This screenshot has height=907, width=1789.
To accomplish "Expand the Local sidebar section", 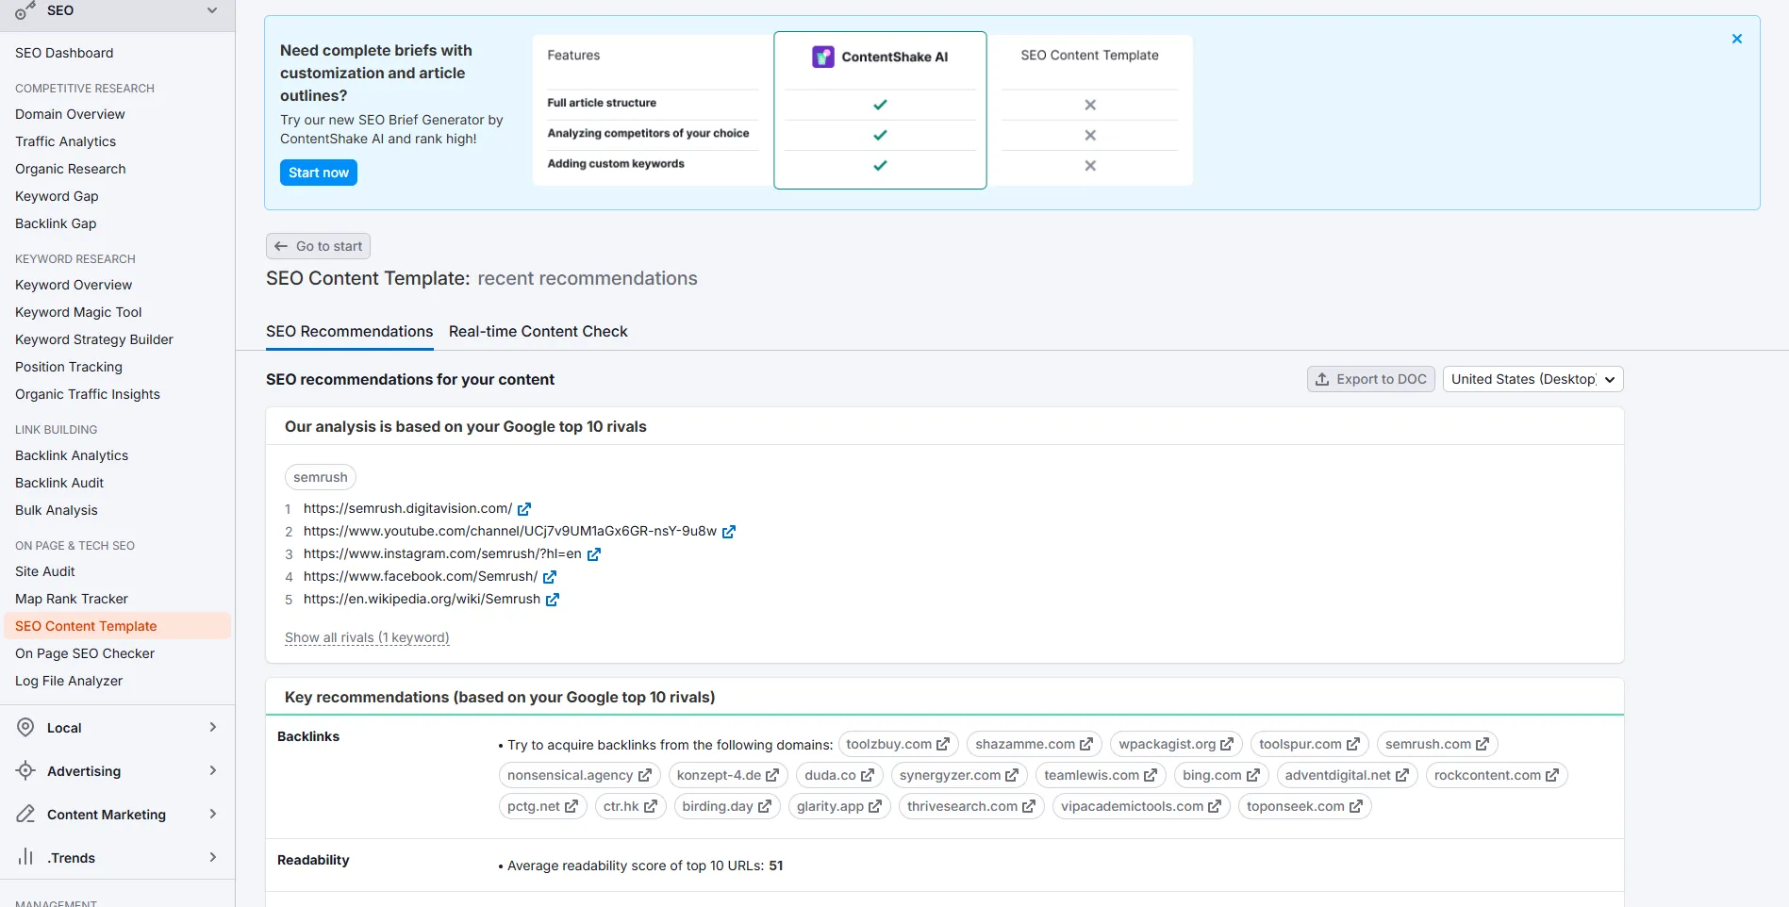I will 212,727.
